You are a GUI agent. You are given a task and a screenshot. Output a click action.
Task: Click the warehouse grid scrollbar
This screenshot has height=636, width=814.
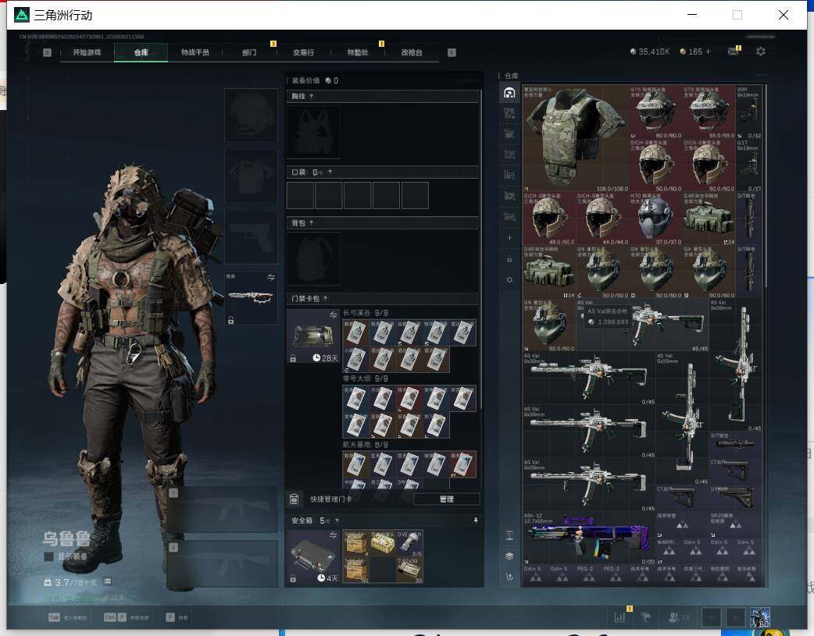(766, 187)
